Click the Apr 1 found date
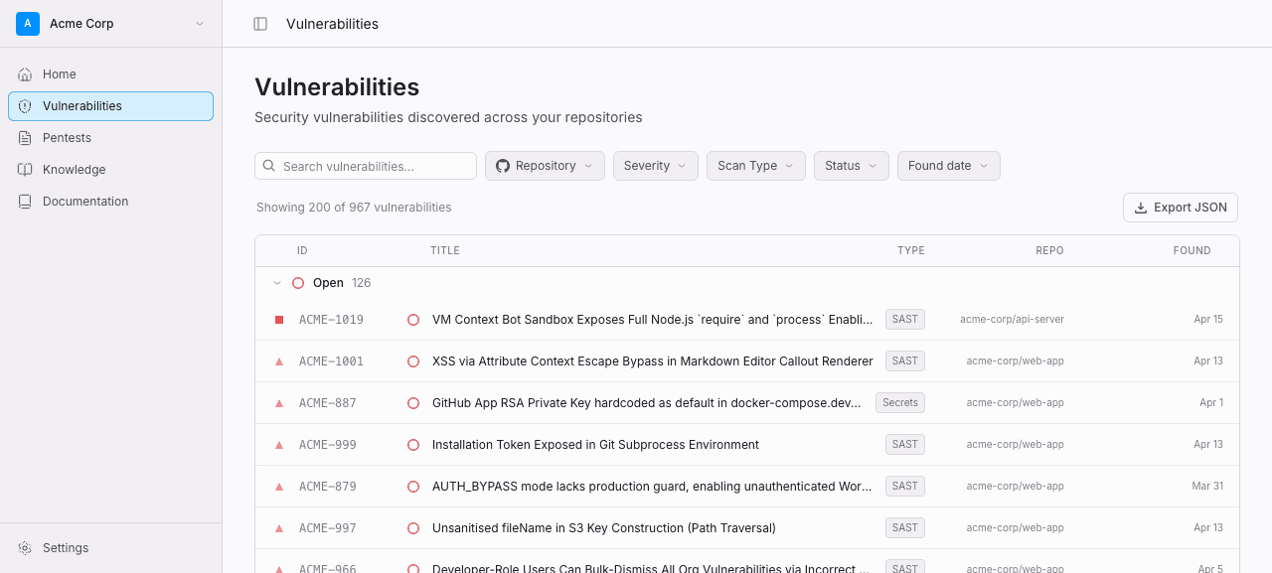1272x573 pixels. tap(1211, 403)
